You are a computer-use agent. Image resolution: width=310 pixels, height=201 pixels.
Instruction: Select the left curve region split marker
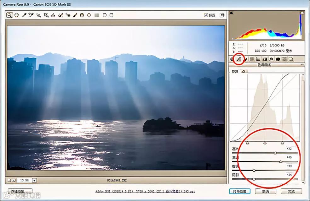pos(248,143)
